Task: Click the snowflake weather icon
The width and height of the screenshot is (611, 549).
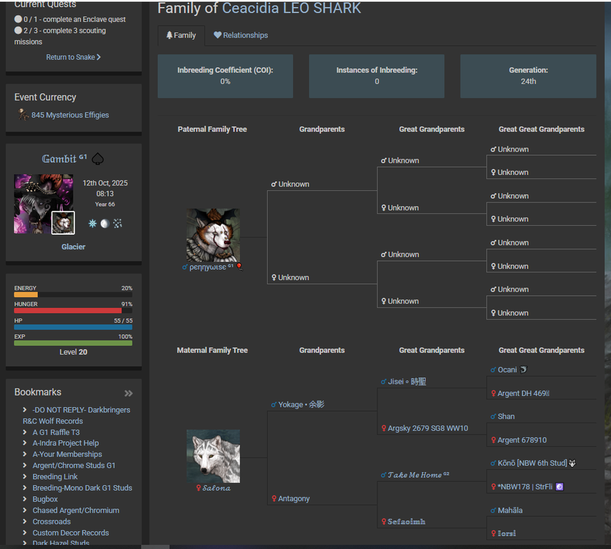Action: click(93, 223)
